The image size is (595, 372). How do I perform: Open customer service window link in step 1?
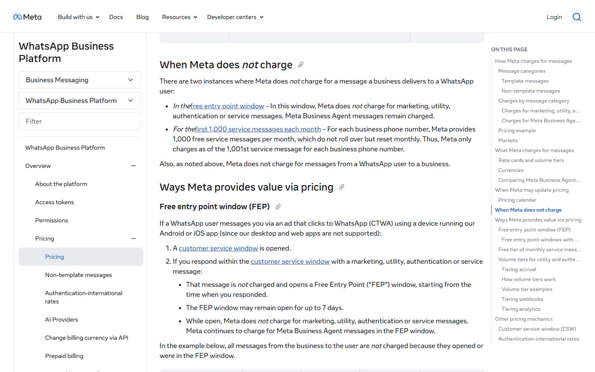[218, 248]
